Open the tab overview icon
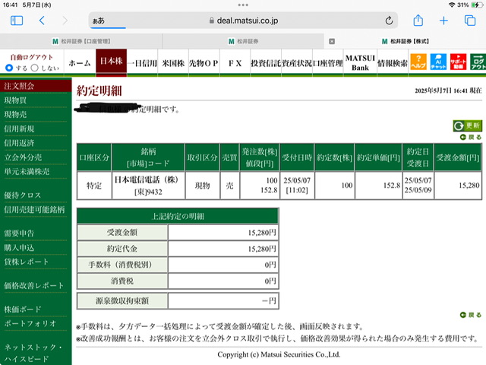The height and width of the screenshot is (365, 486). [x=470, y=21]
